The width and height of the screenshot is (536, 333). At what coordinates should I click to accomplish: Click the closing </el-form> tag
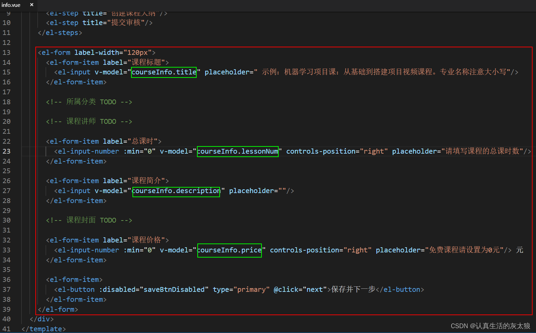[x=58, y=309]
